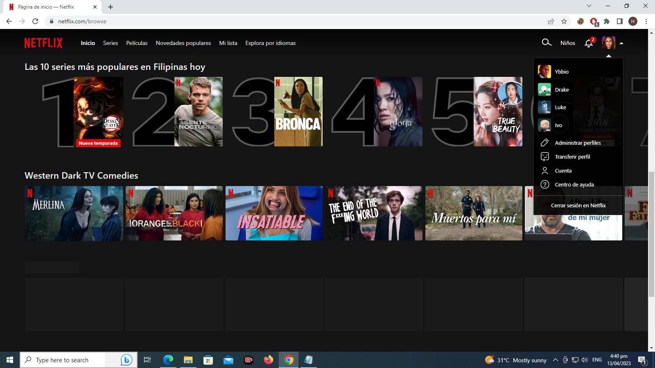The width and height of the screenshot is (655, 368).
Task: Open the Netflix search icon
Action: (547, 43)
